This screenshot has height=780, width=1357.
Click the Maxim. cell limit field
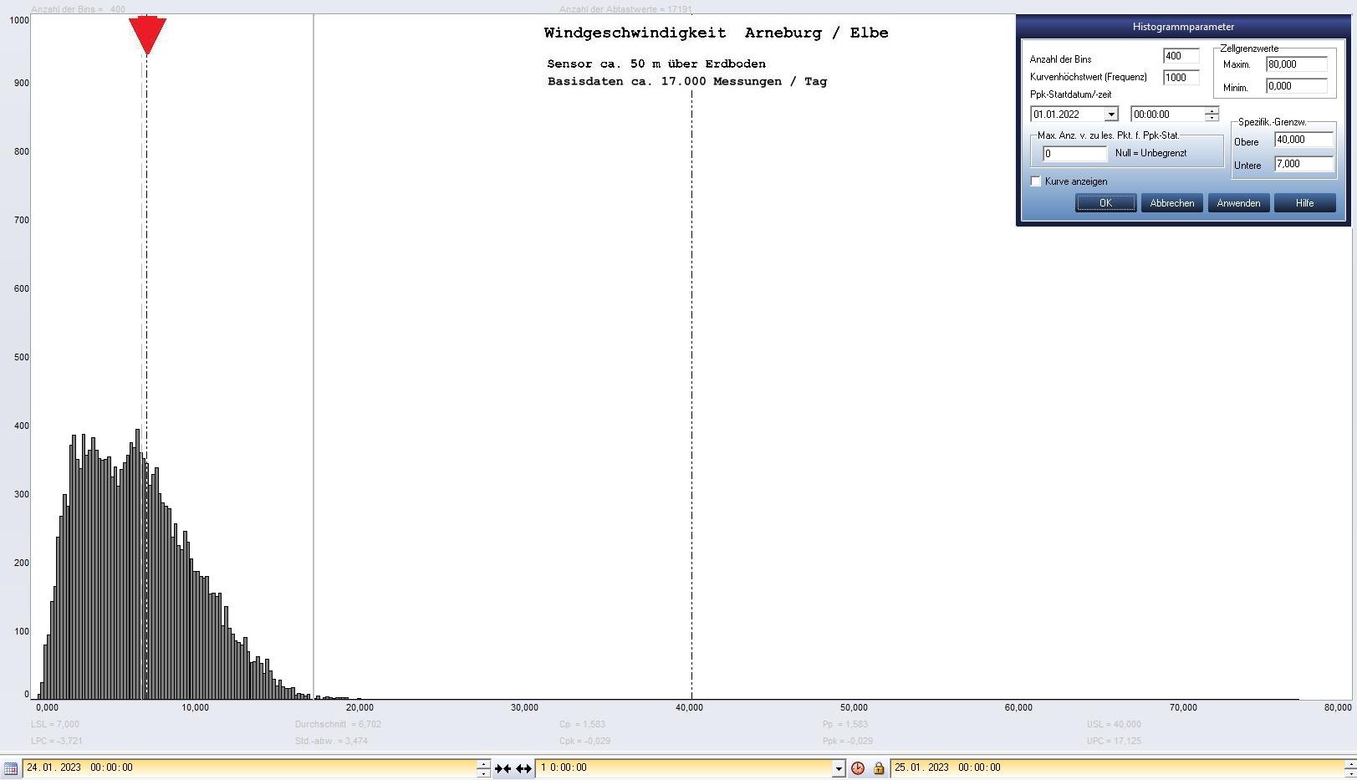coord(1296,64)
